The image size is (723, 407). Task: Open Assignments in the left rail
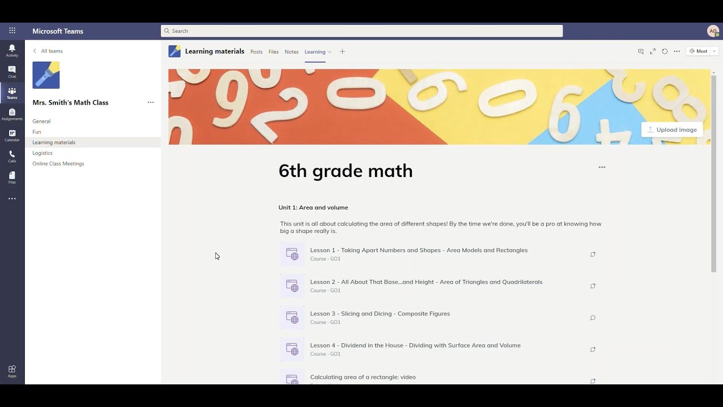tap(12, 114)
